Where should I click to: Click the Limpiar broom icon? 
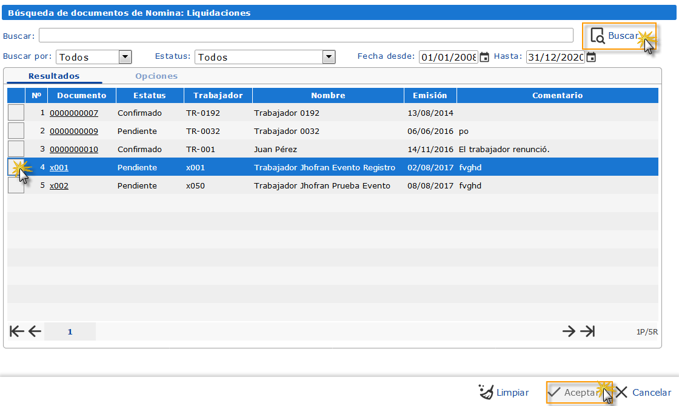486,392
